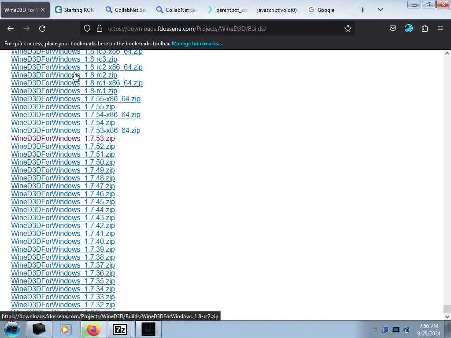
Task: Close the WineD3D For Windows tab
Action: [43, 10]
